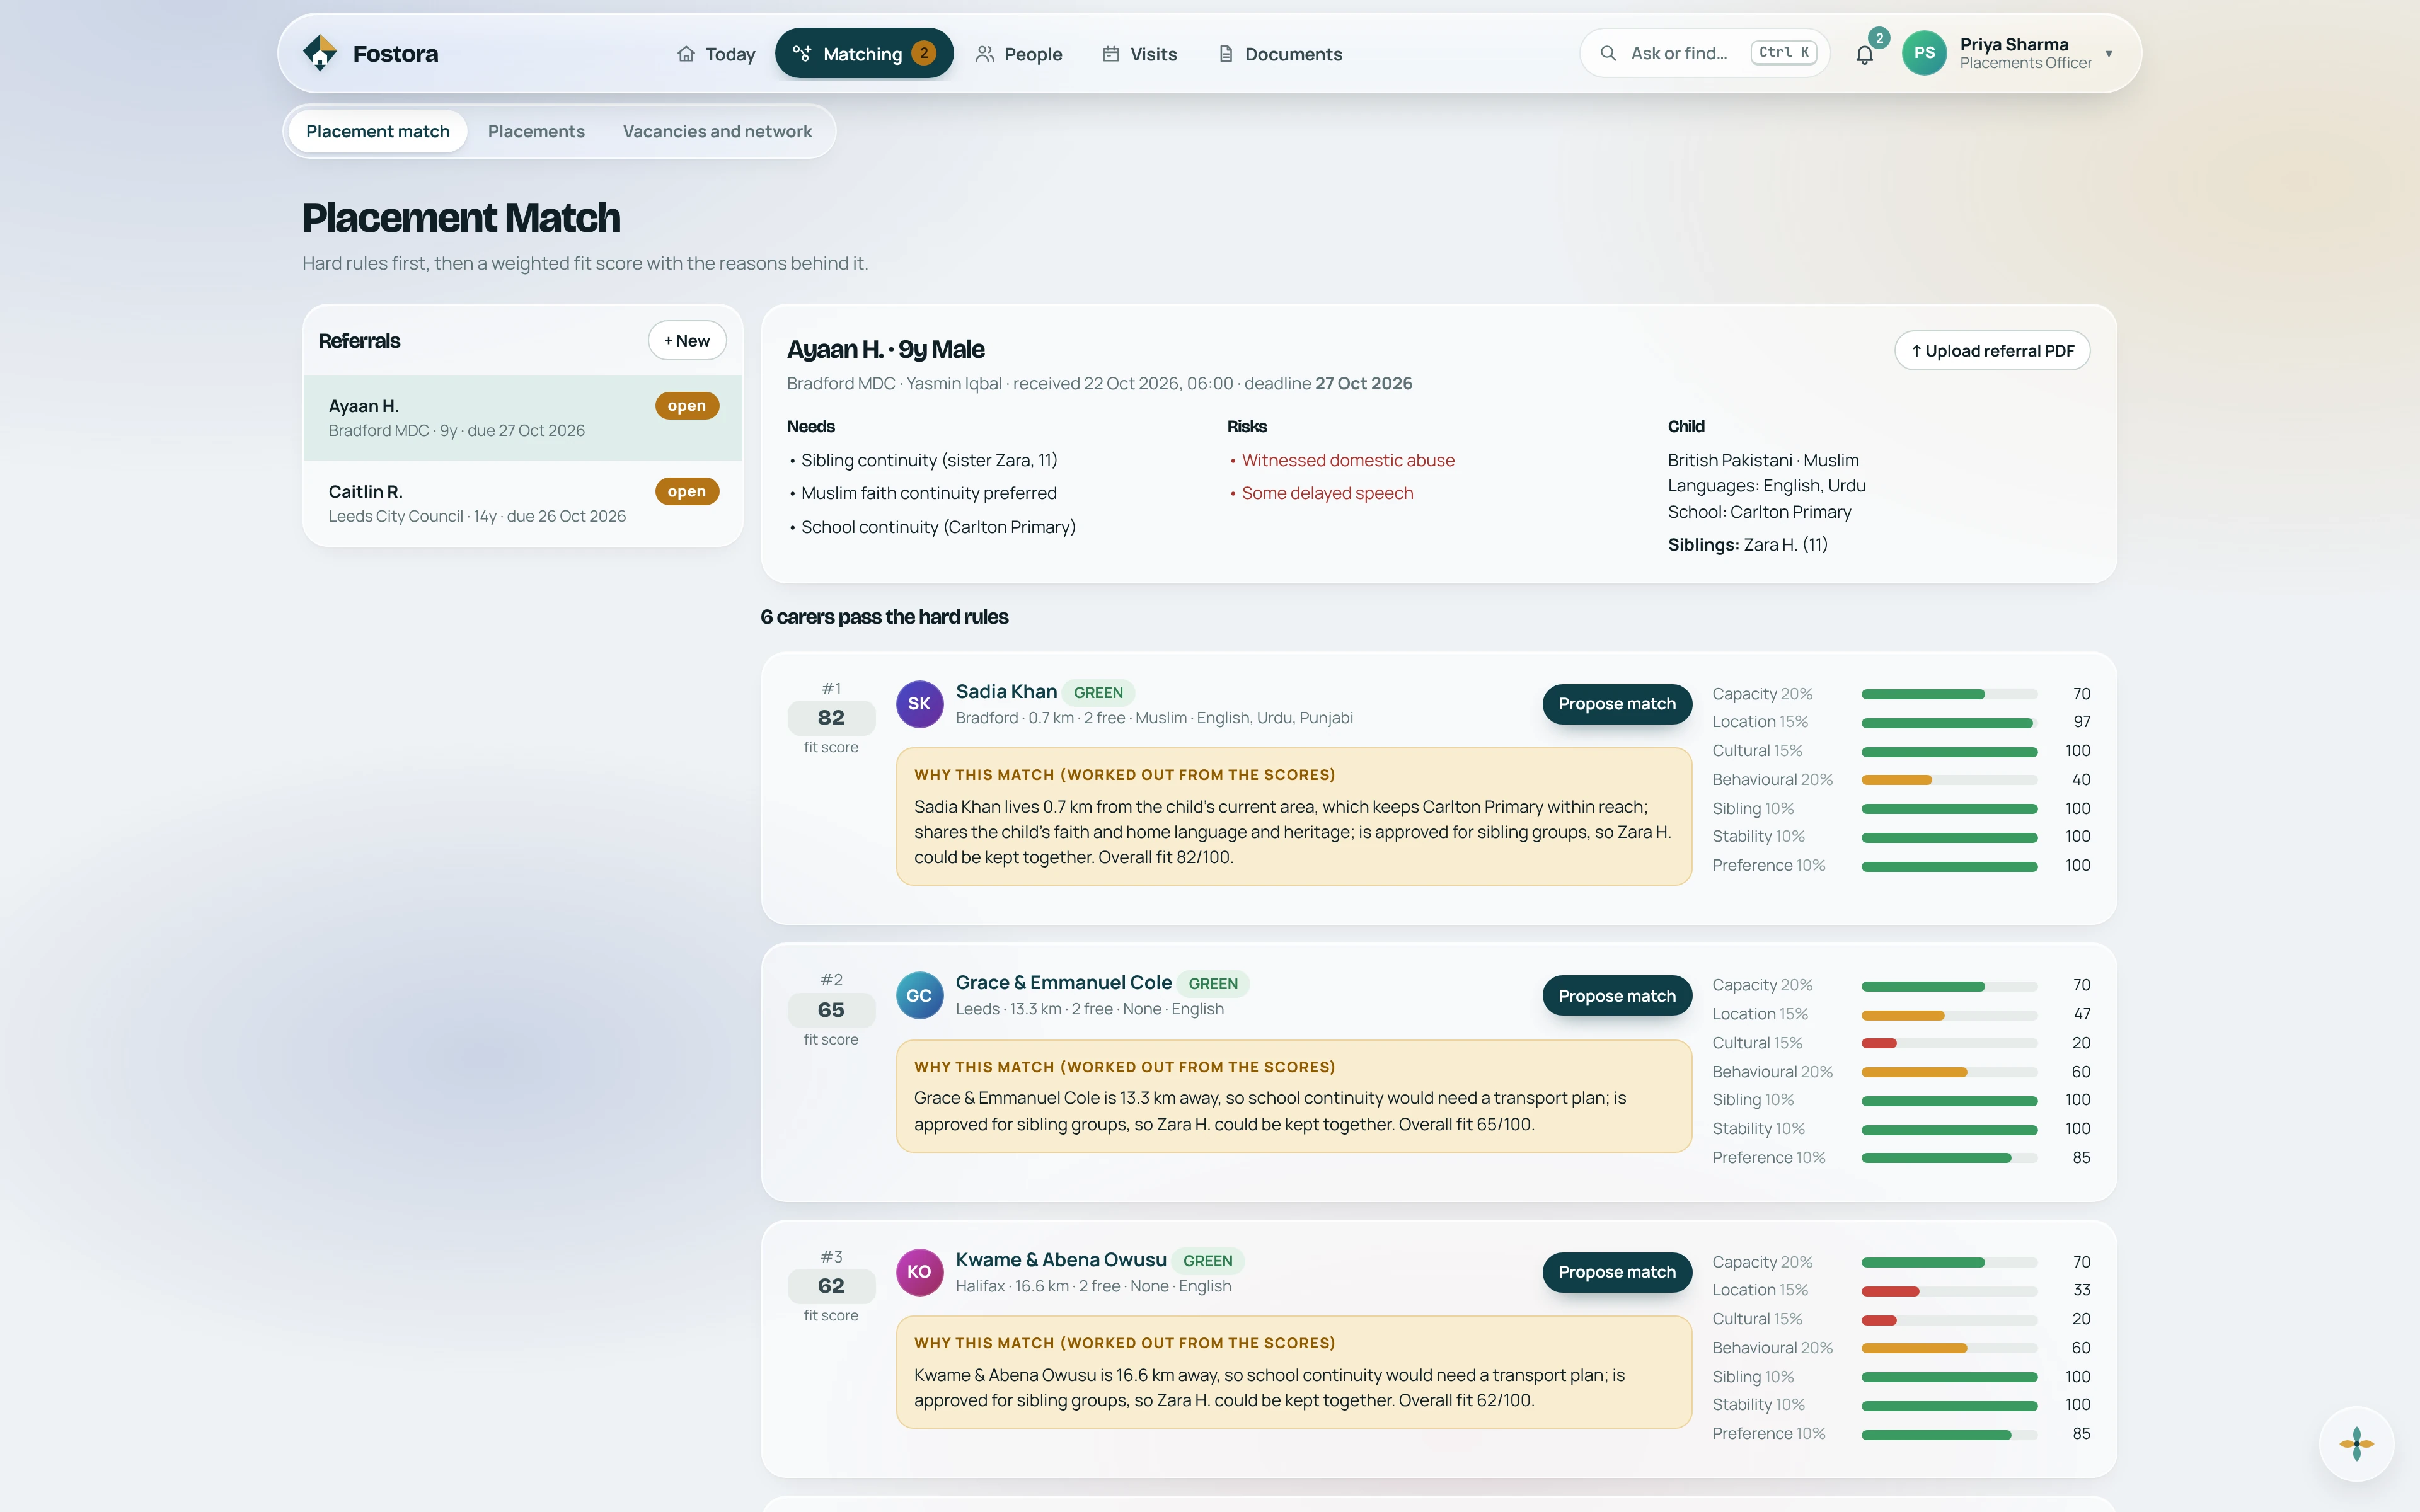Open Kwame & Abena Owusu name link
Image resolution: width=2420 pixels, height=1512 pixels.
1061,1260
